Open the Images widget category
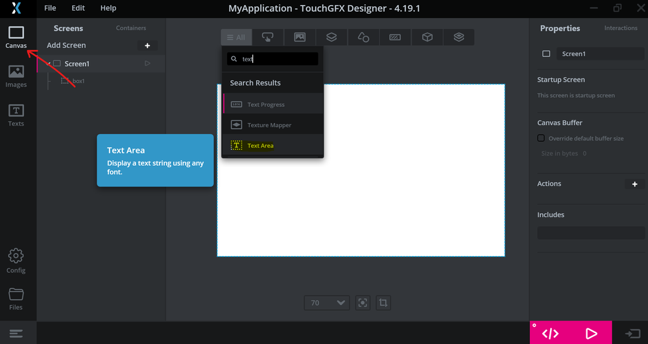 pos(300,37)
